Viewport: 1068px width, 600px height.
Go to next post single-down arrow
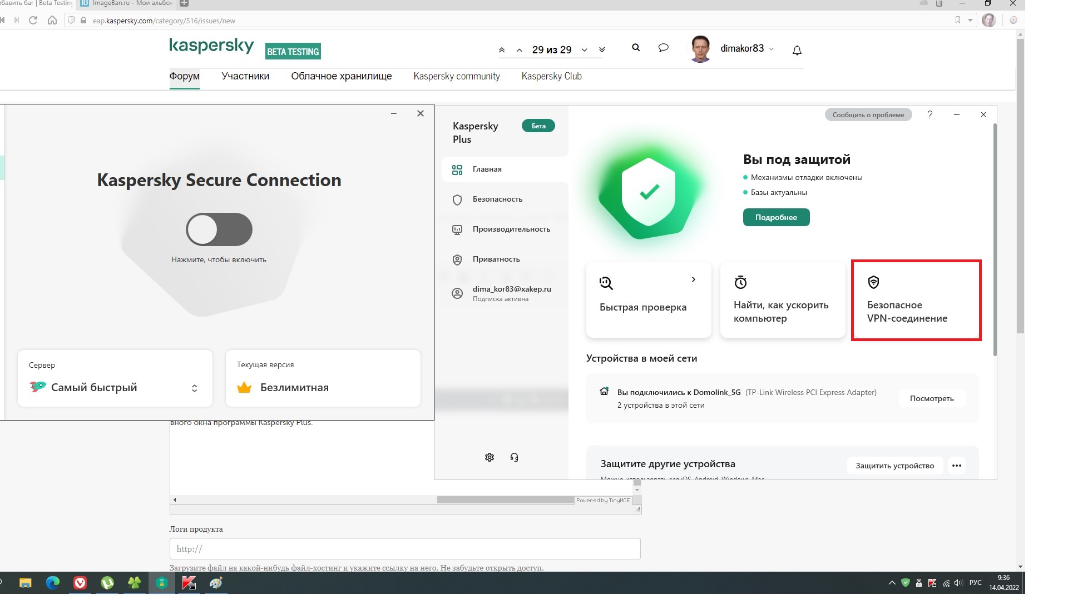click(x=585, y=50)
